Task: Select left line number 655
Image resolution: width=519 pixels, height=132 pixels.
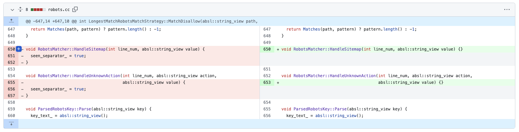Action: coord(11,82)
